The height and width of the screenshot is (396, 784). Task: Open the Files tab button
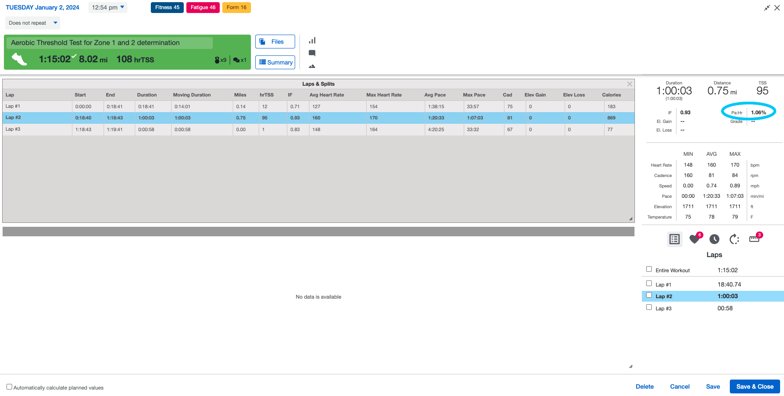pyautogui.click(x=275, y=42)
